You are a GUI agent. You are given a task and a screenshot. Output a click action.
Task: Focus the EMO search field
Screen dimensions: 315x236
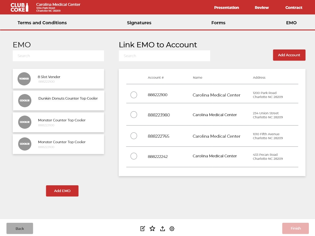[x=58, y=56]
